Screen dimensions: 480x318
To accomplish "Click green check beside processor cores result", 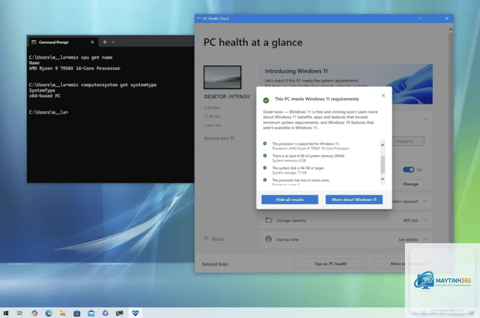I will click(265, 180).
